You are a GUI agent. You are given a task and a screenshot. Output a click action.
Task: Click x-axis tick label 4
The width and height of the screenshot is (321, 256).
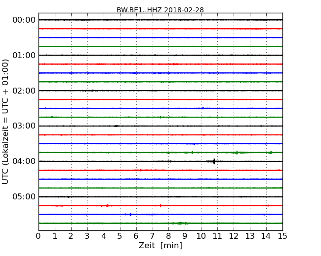click(x=104, y=236)
